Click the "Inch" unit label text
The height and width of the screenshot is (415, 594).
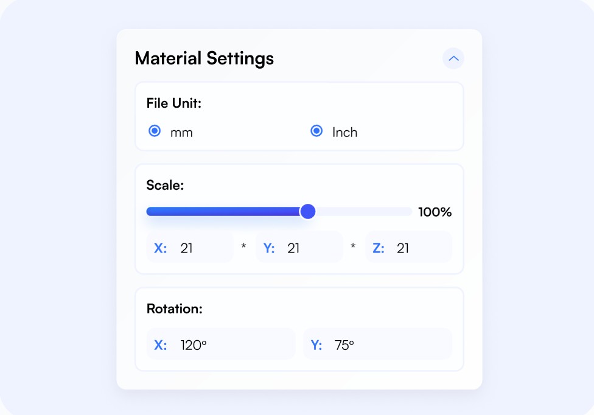click(344, 132)
